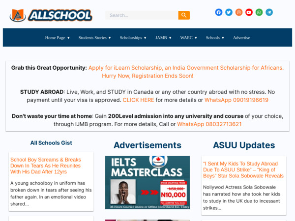Expand the WAEC dropdown arrow

tap(196, 38)
